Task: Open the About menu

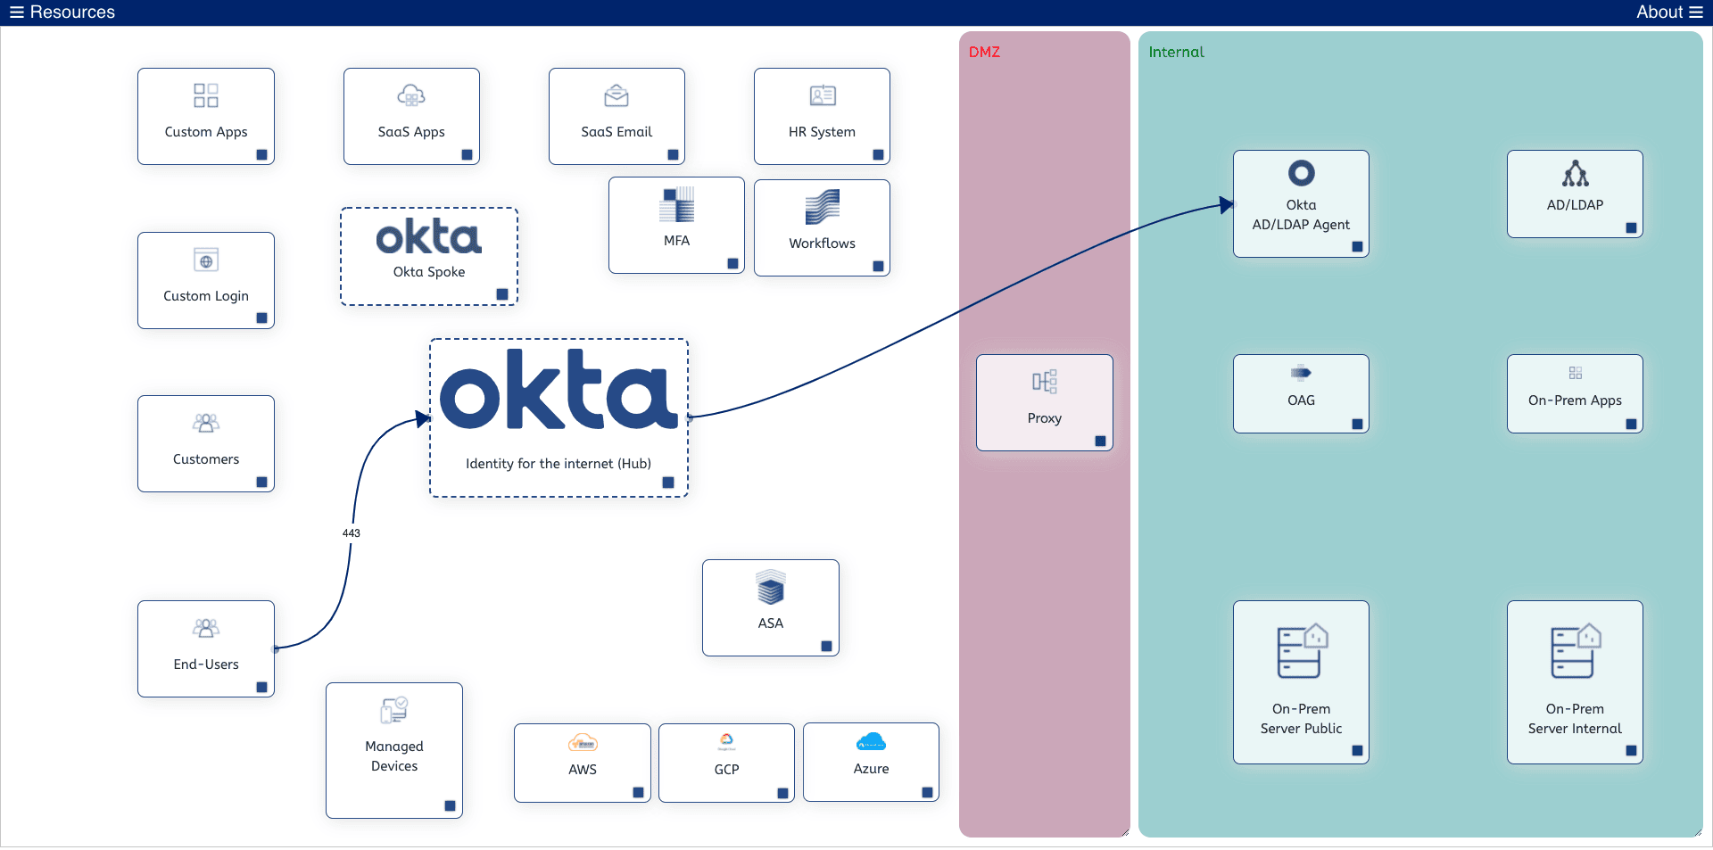Action: 1670,12
